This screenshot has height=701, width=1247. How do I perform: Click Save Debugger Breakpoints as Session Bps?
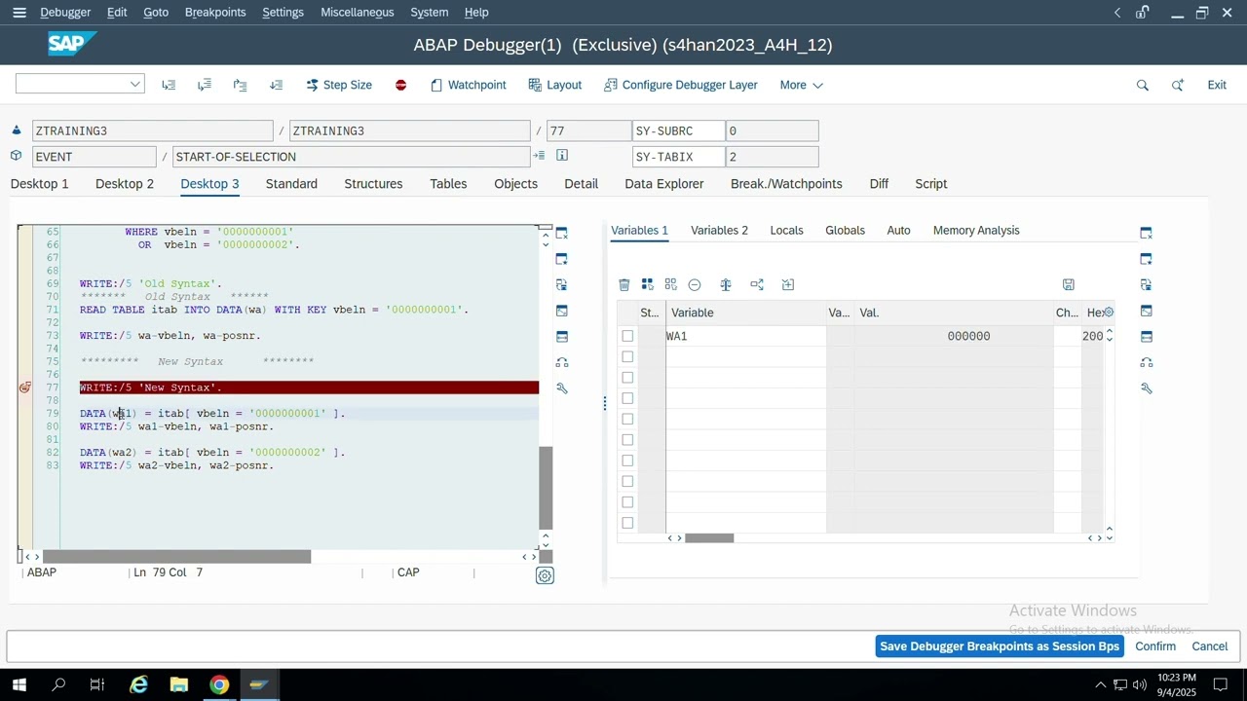(x=1000, y=646)
